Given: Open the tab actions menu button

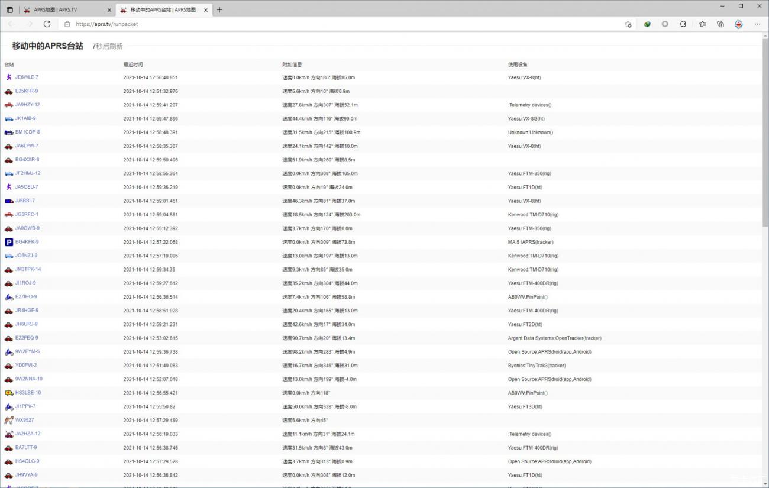Looking at the screenshot, I should tap(9, 9).
